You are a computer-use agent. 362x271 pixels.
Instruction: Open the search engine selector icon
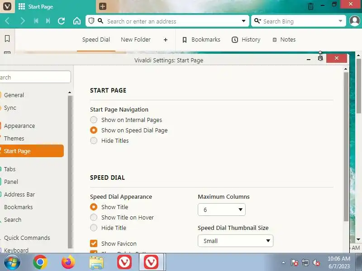(x=257, y=21)
